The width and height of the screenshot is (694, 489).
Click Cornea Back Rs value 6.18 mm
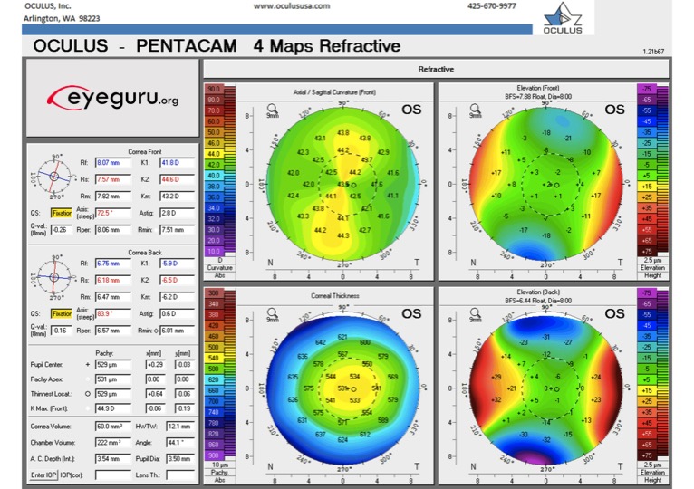(113, 280)
